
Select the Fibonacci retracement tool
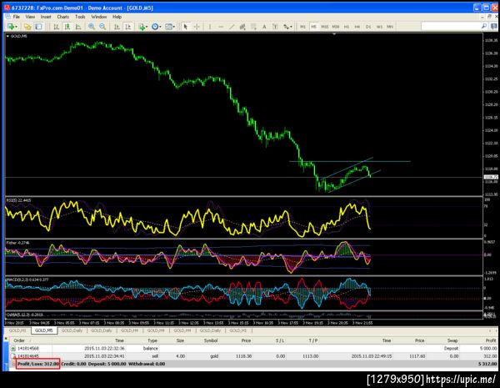(253, 27)
